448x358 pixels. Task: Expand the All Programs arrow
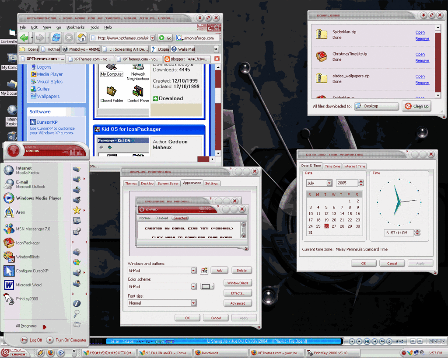pyautogui.click(x=44, y=327)
